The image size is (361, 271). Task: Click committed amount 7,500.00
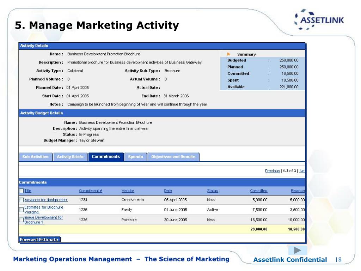260,210
